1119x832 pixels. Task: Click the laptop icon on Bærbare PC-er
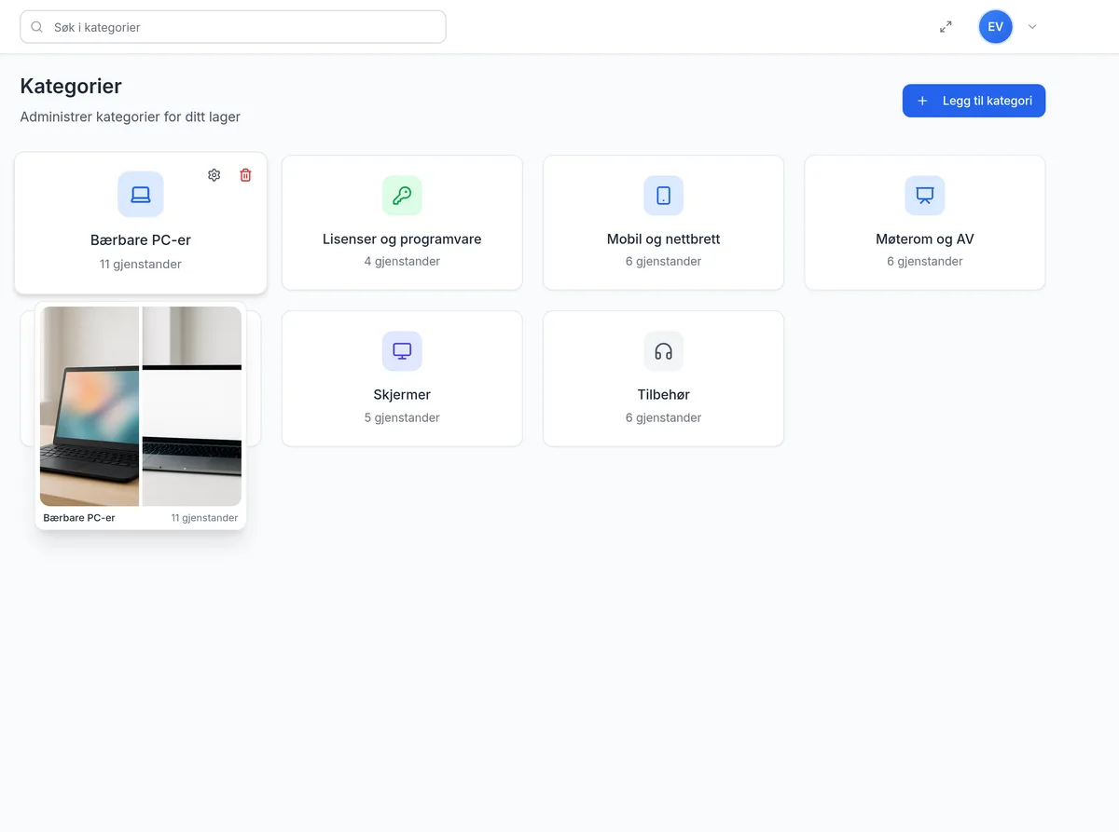(141, 195)
